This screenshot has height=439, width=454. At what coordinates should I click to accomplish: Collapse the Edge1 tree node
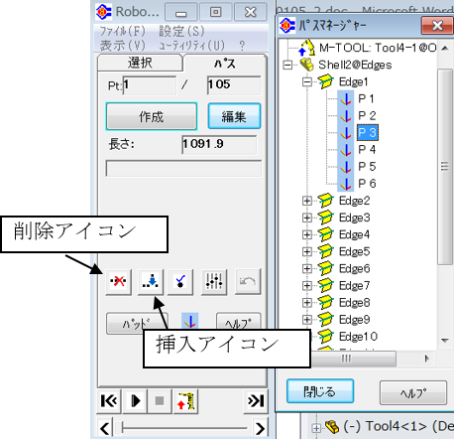[307, 81]
